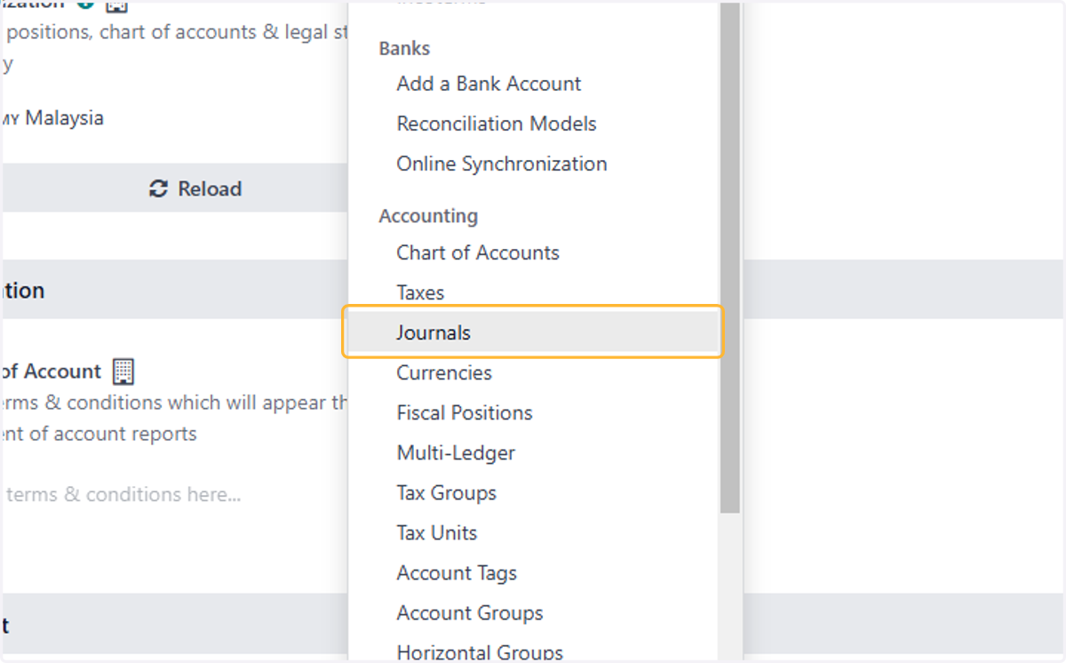Click the reload arrows icon
This screenshot has width=1066, height=663.
[158, 188]
